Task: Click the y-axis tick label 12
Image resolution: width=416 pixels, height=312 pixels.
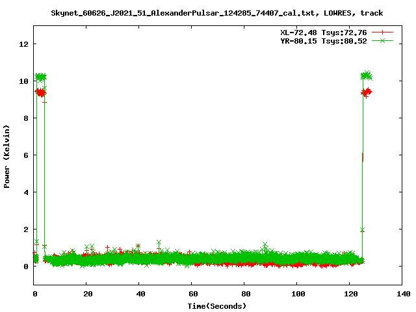Action: 23,44
